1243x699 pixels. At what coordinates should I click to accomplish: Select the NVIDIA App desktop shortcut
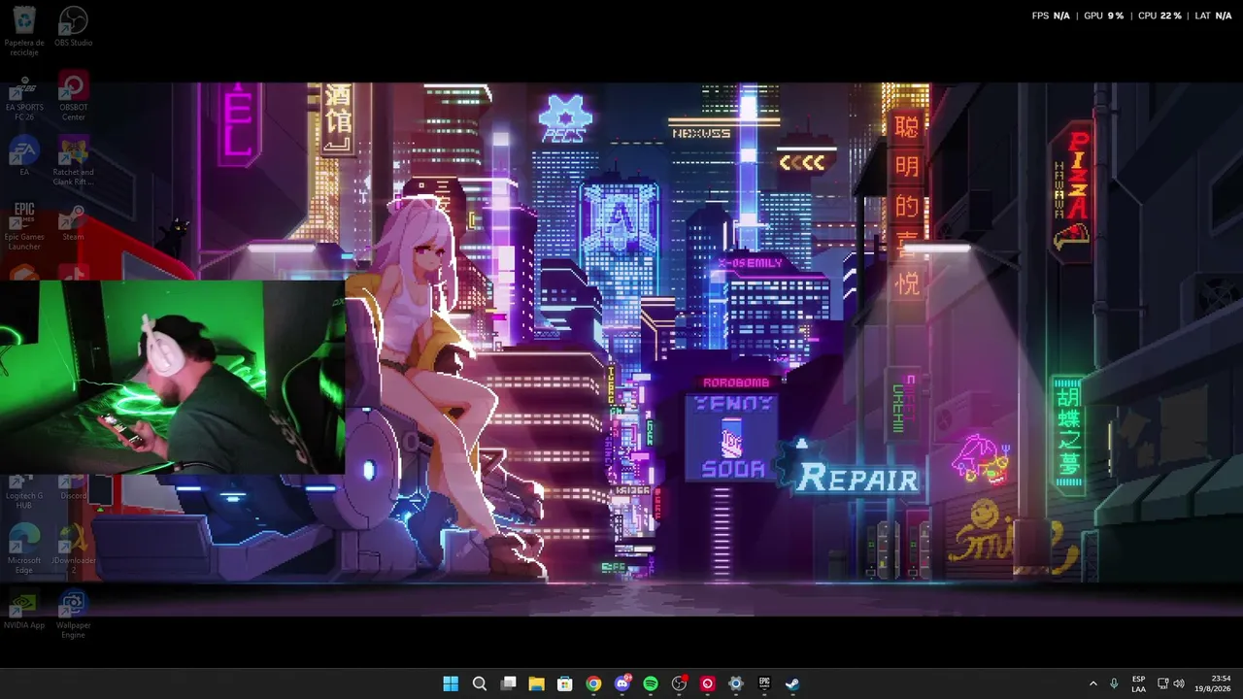coord(24,611)
